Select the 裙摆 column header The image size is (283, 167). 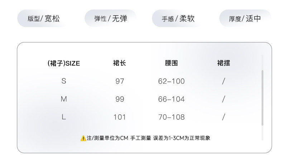[224, 64]
